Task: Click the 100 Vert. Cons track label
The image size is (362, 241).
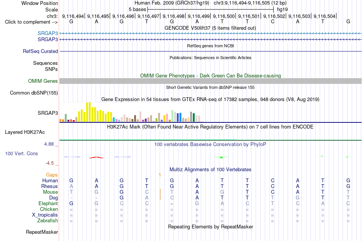Action: 21,153
